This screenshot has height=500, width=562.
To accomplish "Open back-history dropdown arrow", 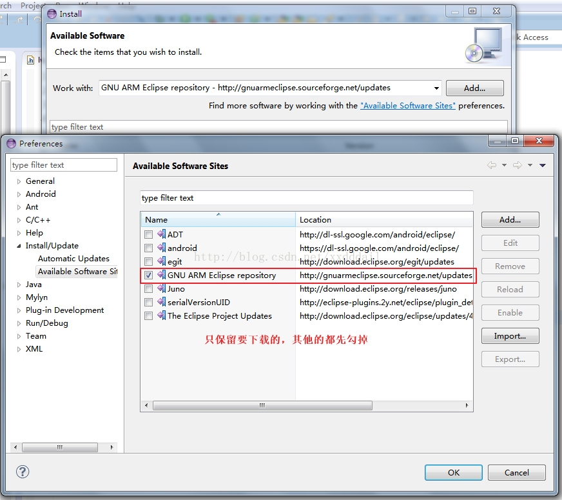I will 504,165.
